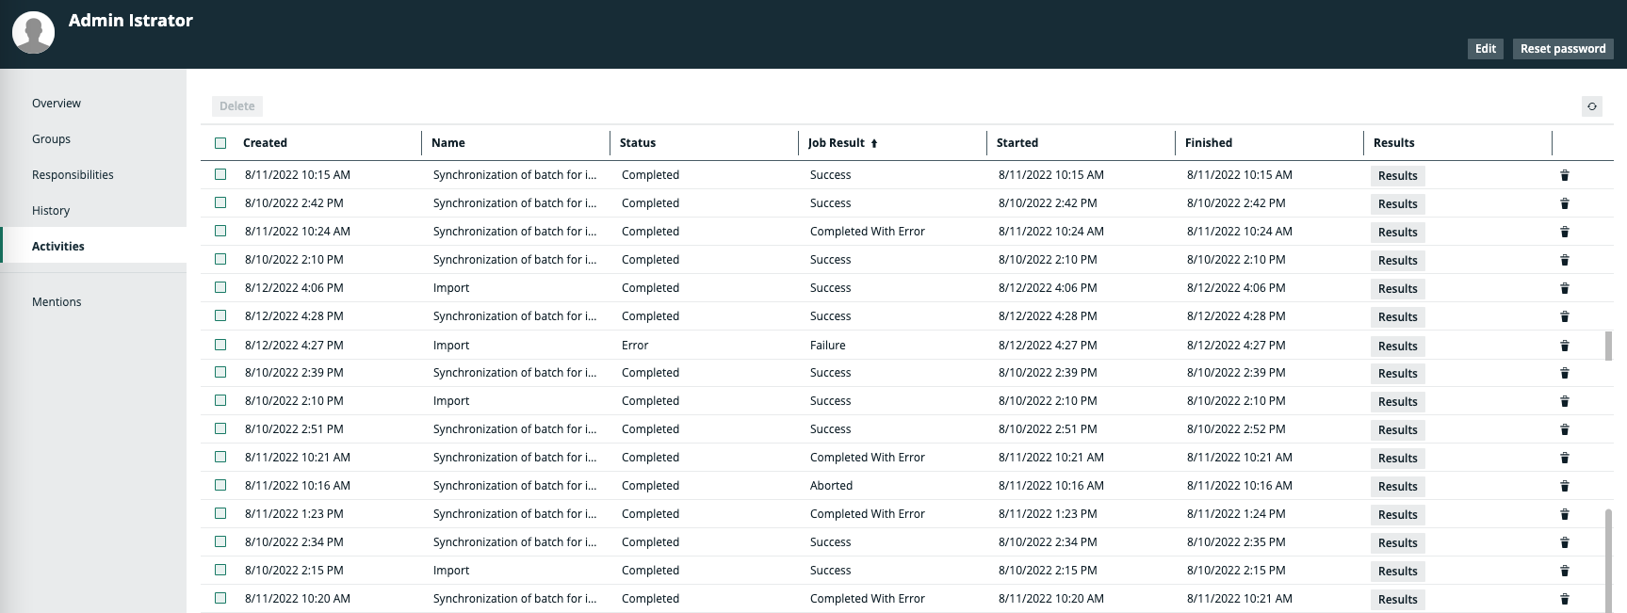The width and height of the screenshot is (1627, 613).
Task: Sort by the Status column header
Action: pyautogui.click(x=638, y=143)
